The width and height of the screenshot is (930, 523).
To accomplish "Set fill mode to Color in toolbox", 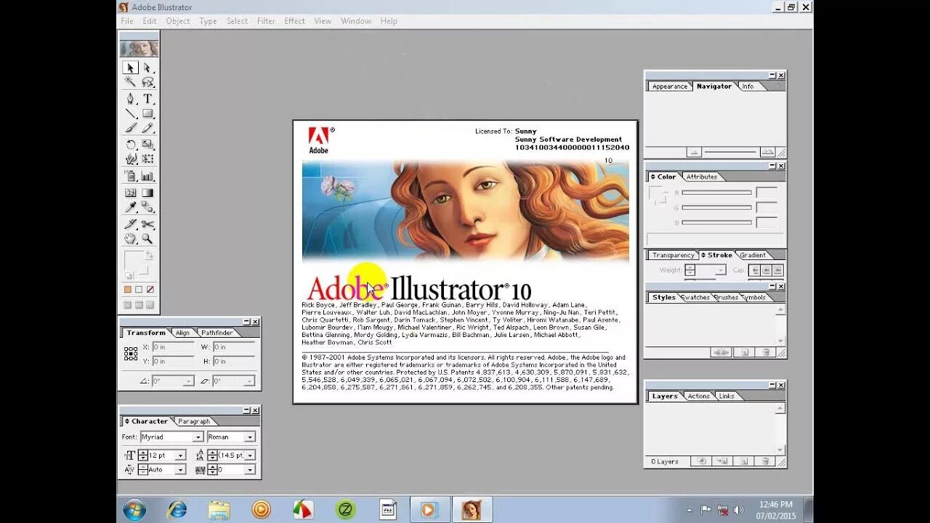I will click(128, 289).
